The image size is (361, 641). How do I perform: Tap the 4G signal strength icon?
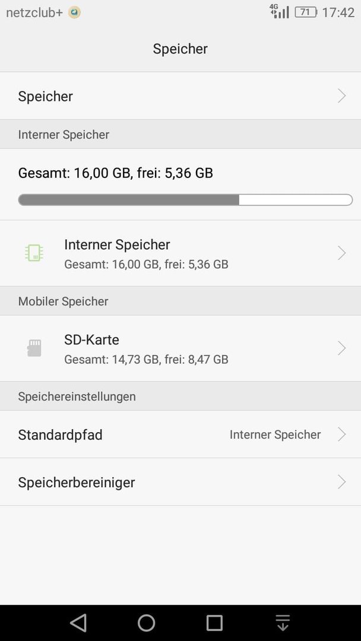coord(280,11)
